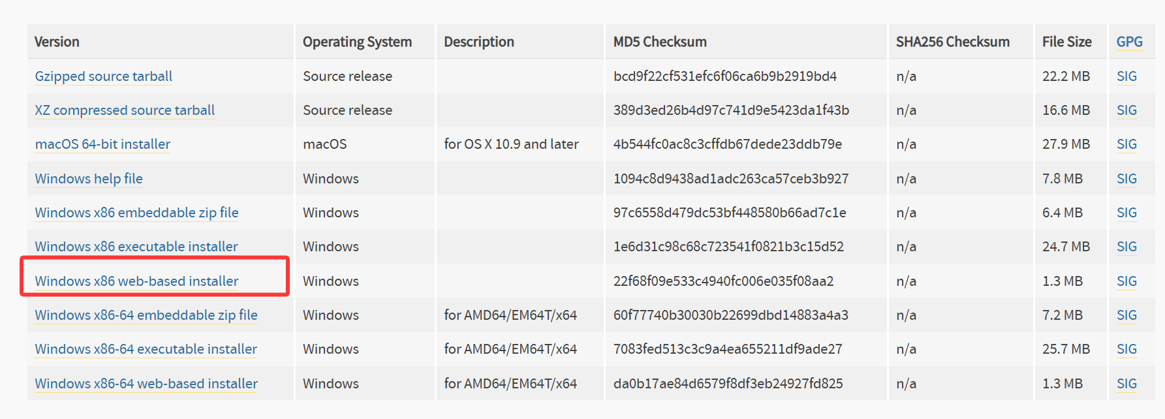Open SIG for x86 executable installer

pyautogui.click(x=1126, y=247)
